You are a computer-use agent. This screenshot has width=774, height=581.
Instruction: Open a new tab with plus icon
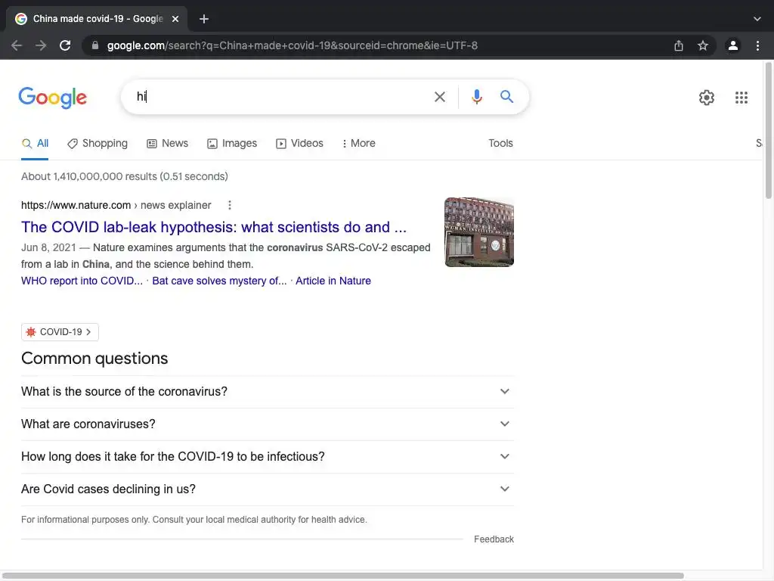[204, 19]
